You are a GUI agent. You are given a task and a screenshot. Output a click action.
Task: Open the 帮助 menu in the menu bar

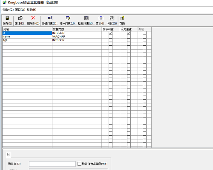tap(32, 10)
